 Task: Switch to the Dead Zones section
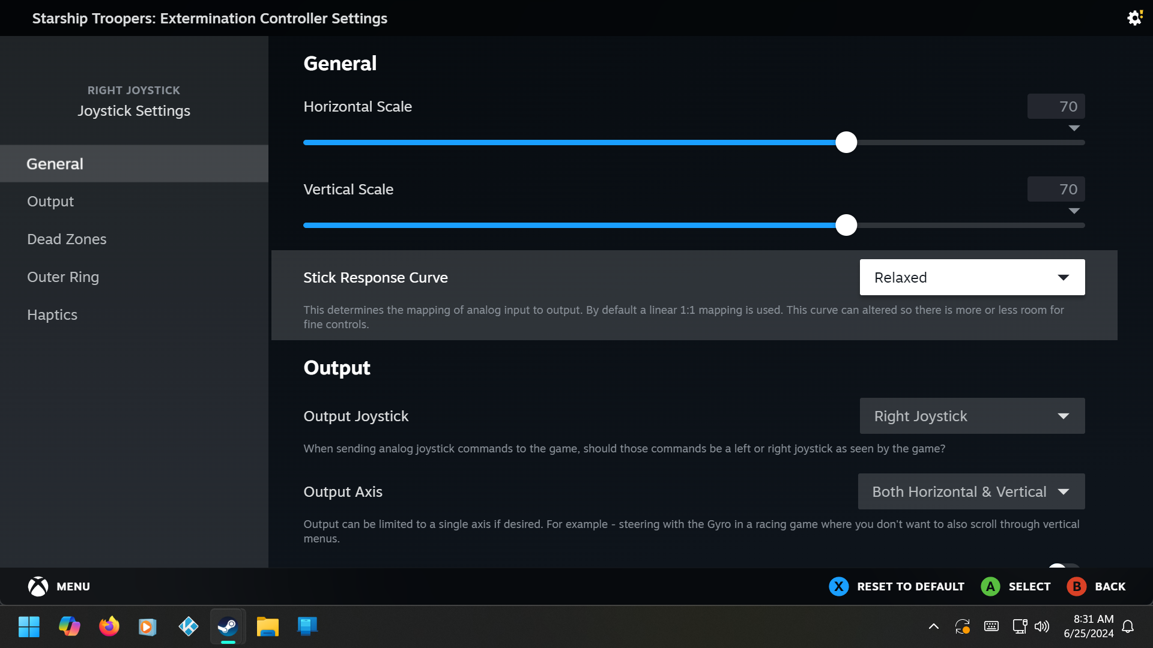click(67, 239)
